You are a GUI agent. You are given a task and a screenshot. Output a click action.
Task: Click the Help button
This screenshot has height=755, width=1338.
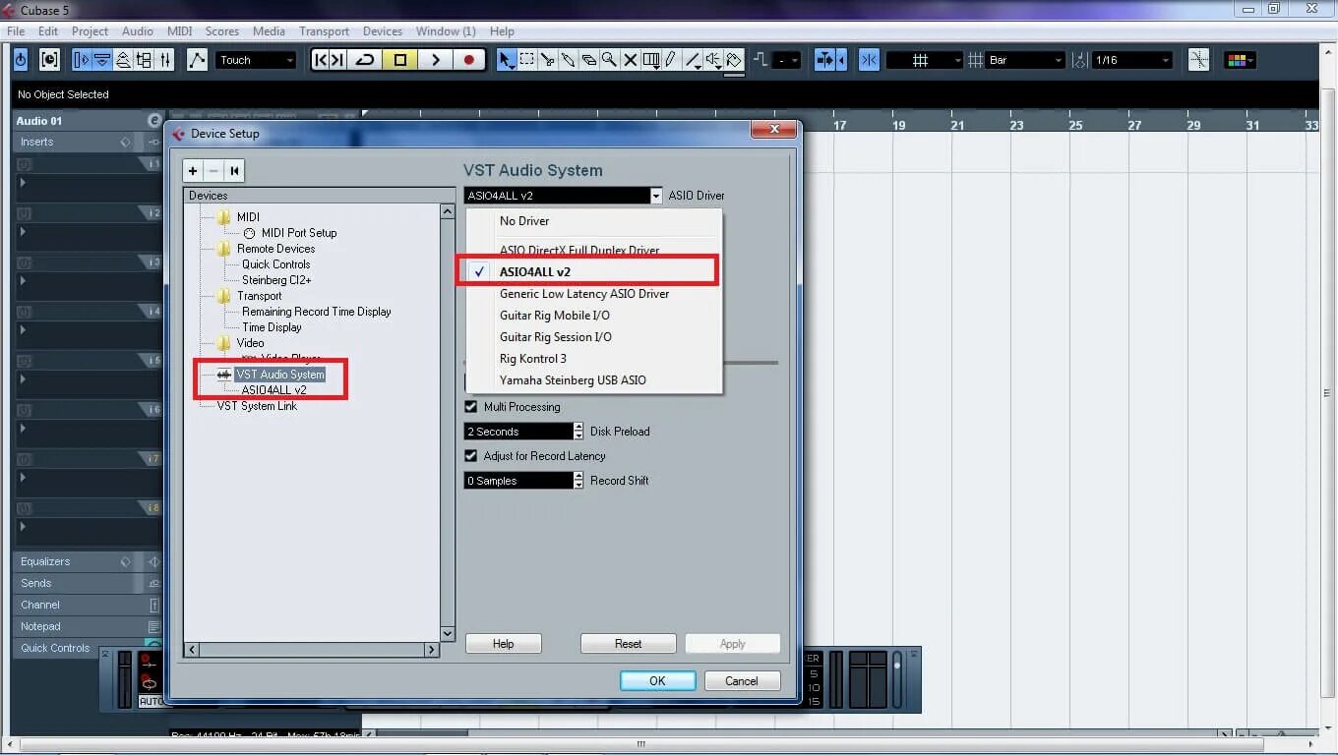tap(503, 644)
